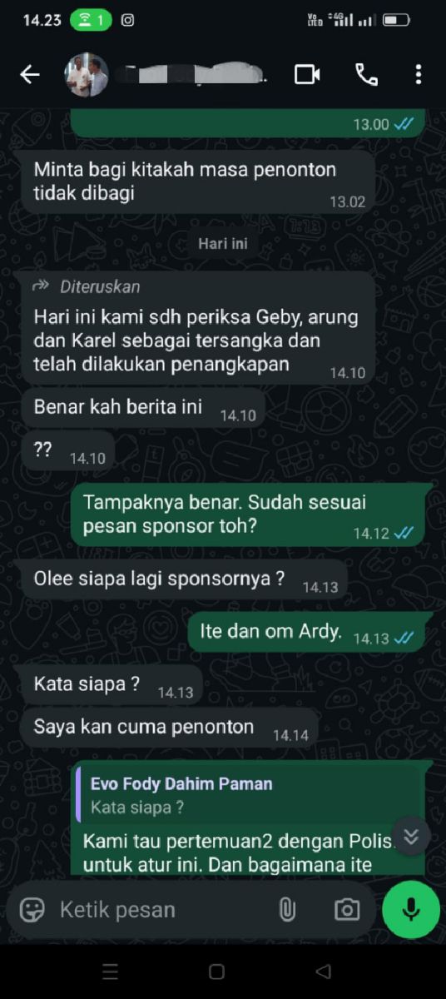Image resolution: width=446 pixels, height=999 pixels.
Task: Tap the Hari ini date label
Action: [223, 244]
